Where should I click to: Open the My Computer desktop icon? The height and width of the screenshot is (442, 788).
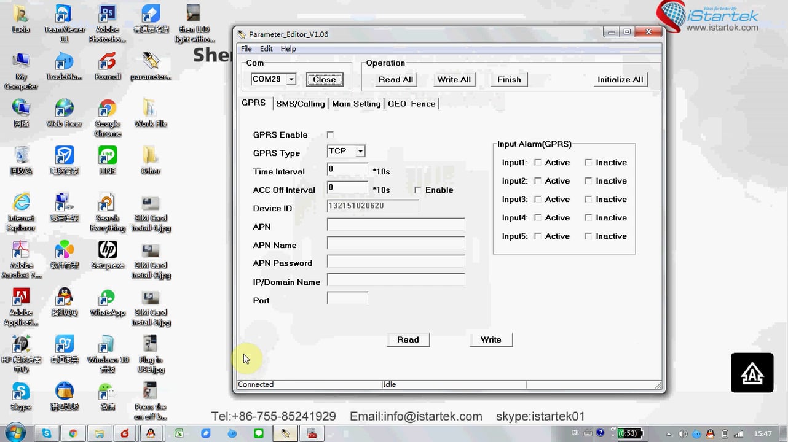(21, 71)
